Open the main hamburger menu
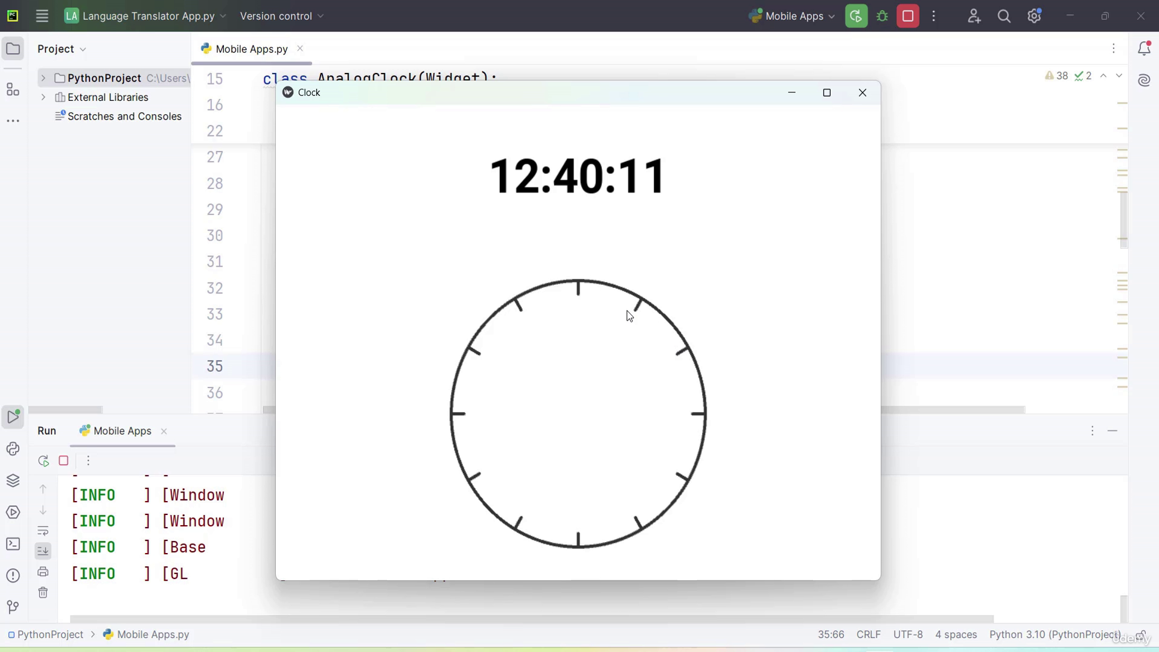The height and width of the screenshot is (652, 1159). click(x=42, y=16)
